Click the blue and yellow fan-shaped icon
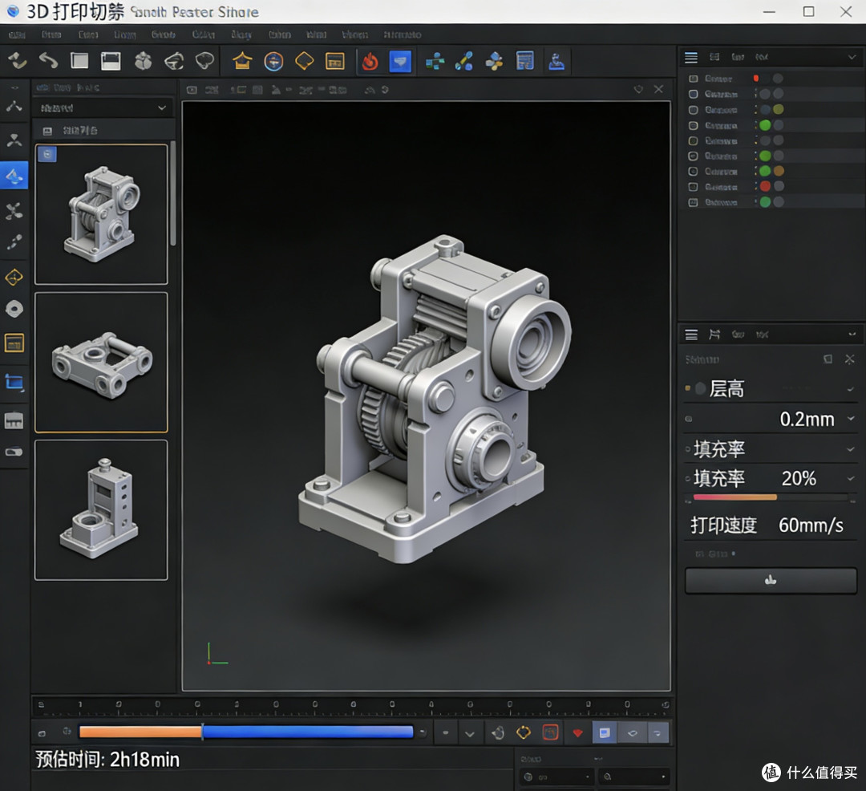Image resolution: width=866 pixels, height=791 pixels. click(494, 61)
